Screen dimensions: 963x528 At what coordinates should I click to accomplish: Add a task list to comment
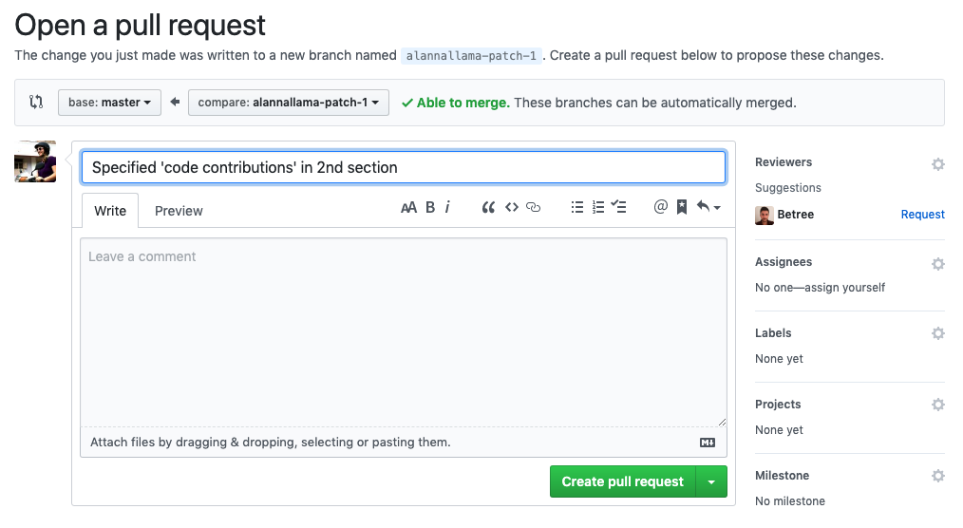(x=619, y=208)
